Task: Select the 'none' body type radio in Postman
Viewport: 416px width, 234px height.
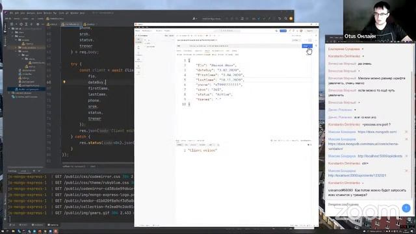Action: [x=179, y=55]
